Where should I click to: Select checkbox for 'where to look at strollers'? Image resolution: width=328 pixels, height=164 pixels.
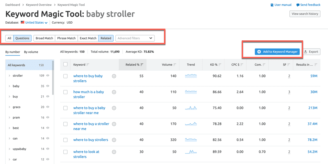click(x=65, y=152)
